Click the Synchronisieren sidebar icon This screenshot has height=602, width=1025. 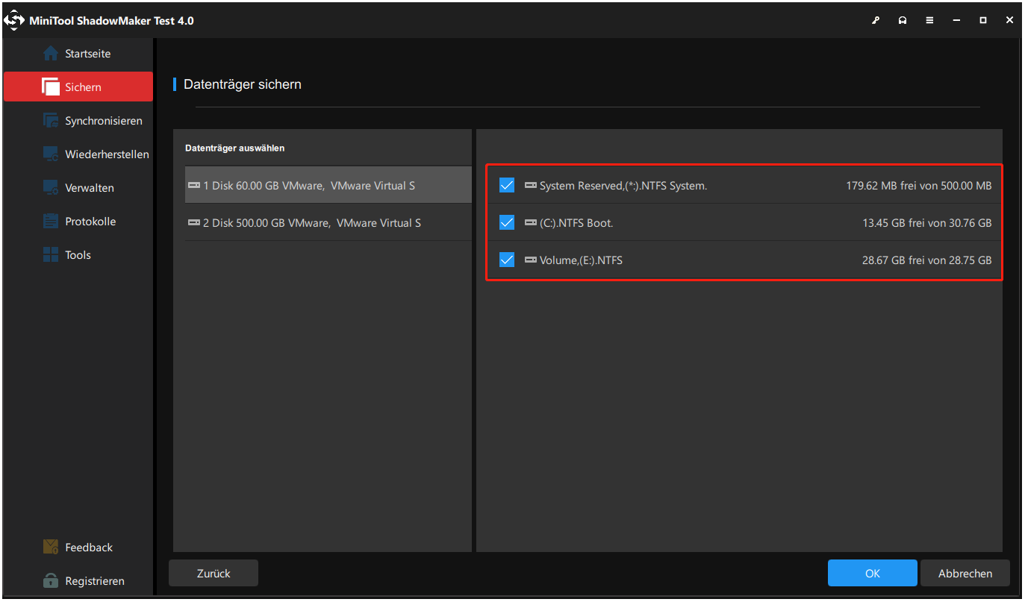[52, 120]
